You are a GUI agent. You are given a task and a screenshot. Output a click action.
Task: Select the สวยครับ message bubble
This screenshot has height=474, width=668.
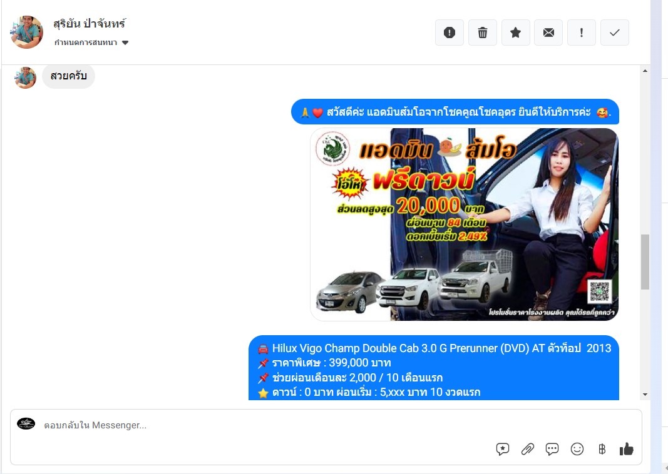(x=69, y=76)
